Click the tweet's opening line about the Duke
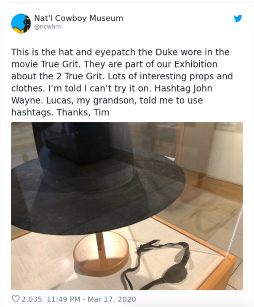Image resolution: width=254 pixels, height=307 pixels. click(120, 52)
